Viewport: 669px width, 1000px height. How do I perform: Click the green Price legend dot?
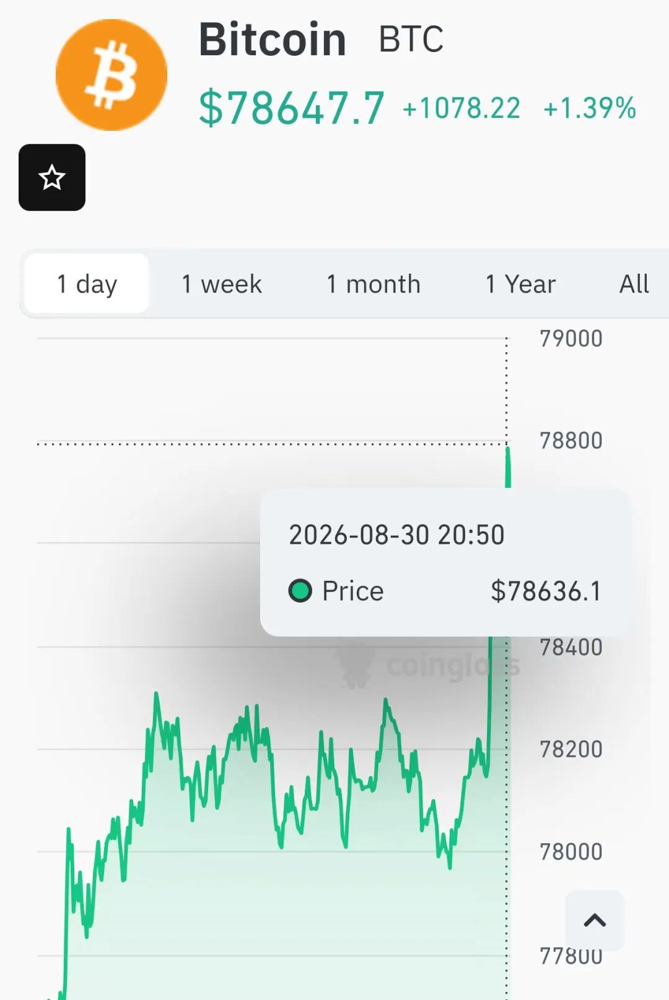(x=300, y=591)
